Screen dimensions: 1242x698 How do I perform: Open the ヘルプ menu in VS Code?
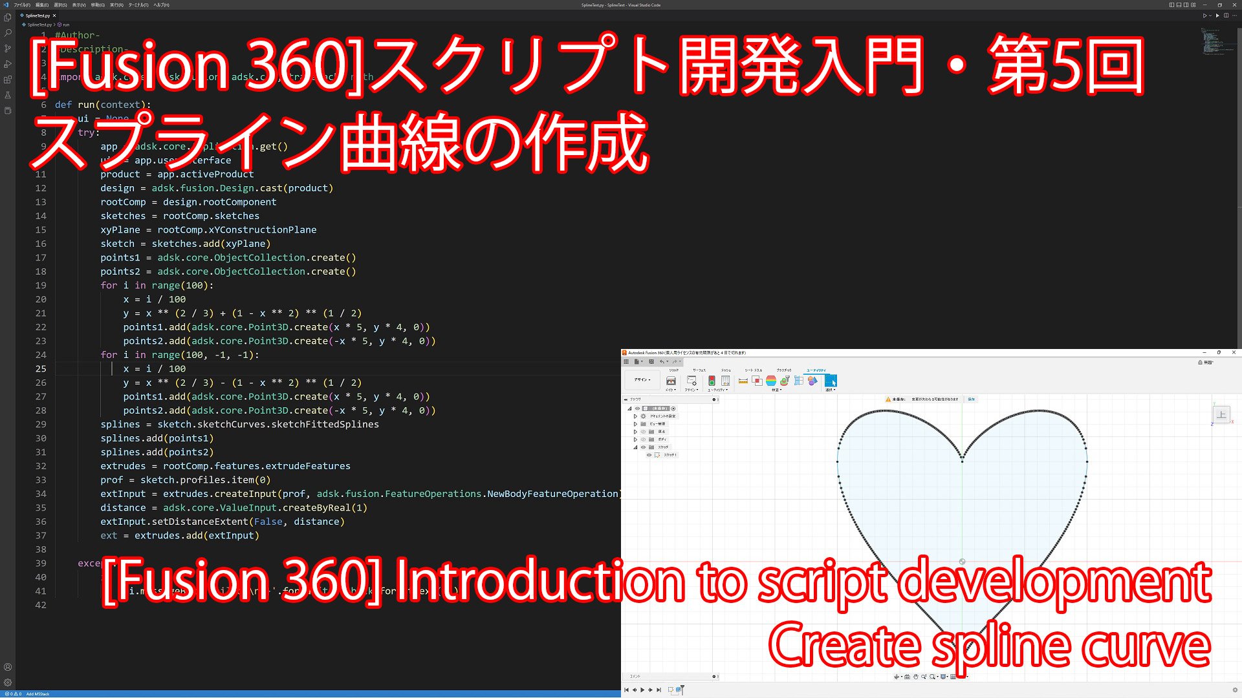(162, 5)
